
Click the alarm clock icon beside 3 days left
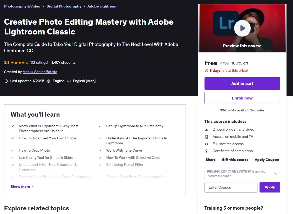coord(207,70)
